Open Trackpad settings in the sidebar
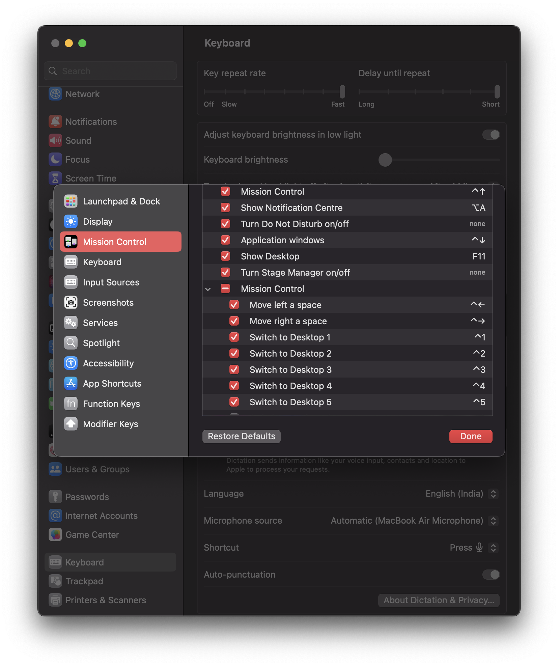Viewport: 558px width, 666px height. [x=84, y=581]
